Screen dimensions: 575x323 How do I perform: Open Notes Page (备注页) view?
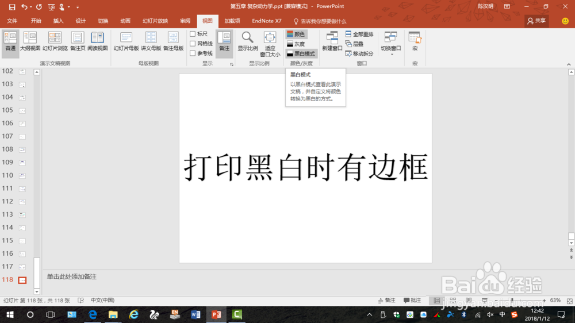click(78, 41)
